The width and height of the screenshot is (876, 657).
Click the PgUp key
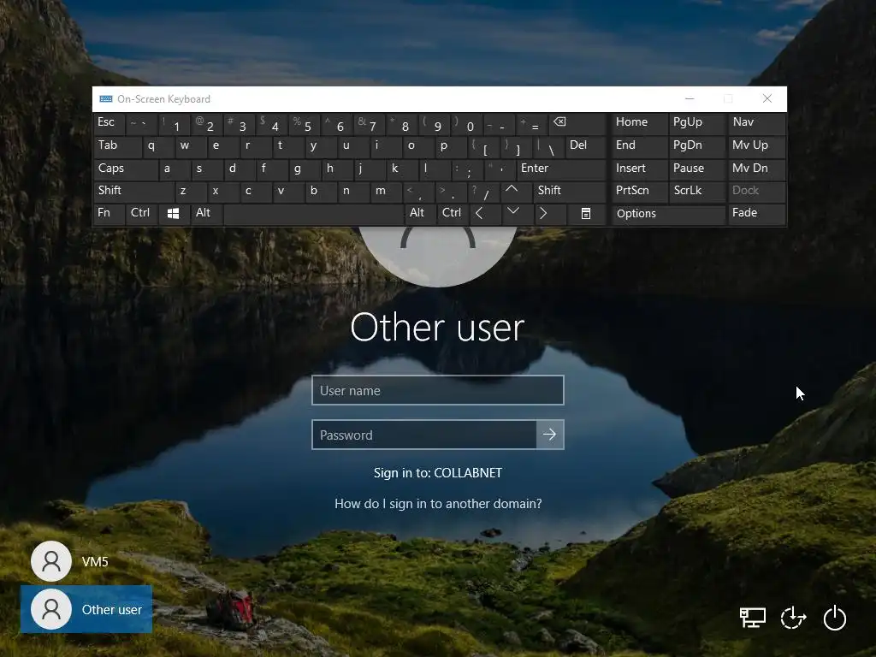[697, 123]
